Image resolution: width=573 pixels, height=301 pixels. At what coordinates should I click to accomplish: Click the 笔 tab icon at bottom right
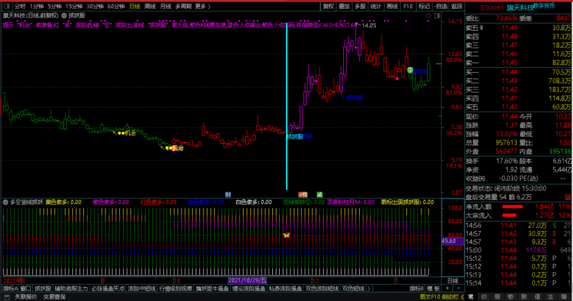(471, 296)
